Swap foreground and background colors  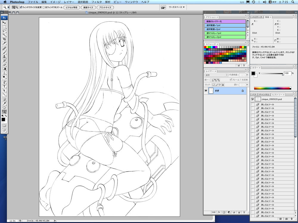tap(6, 116)
